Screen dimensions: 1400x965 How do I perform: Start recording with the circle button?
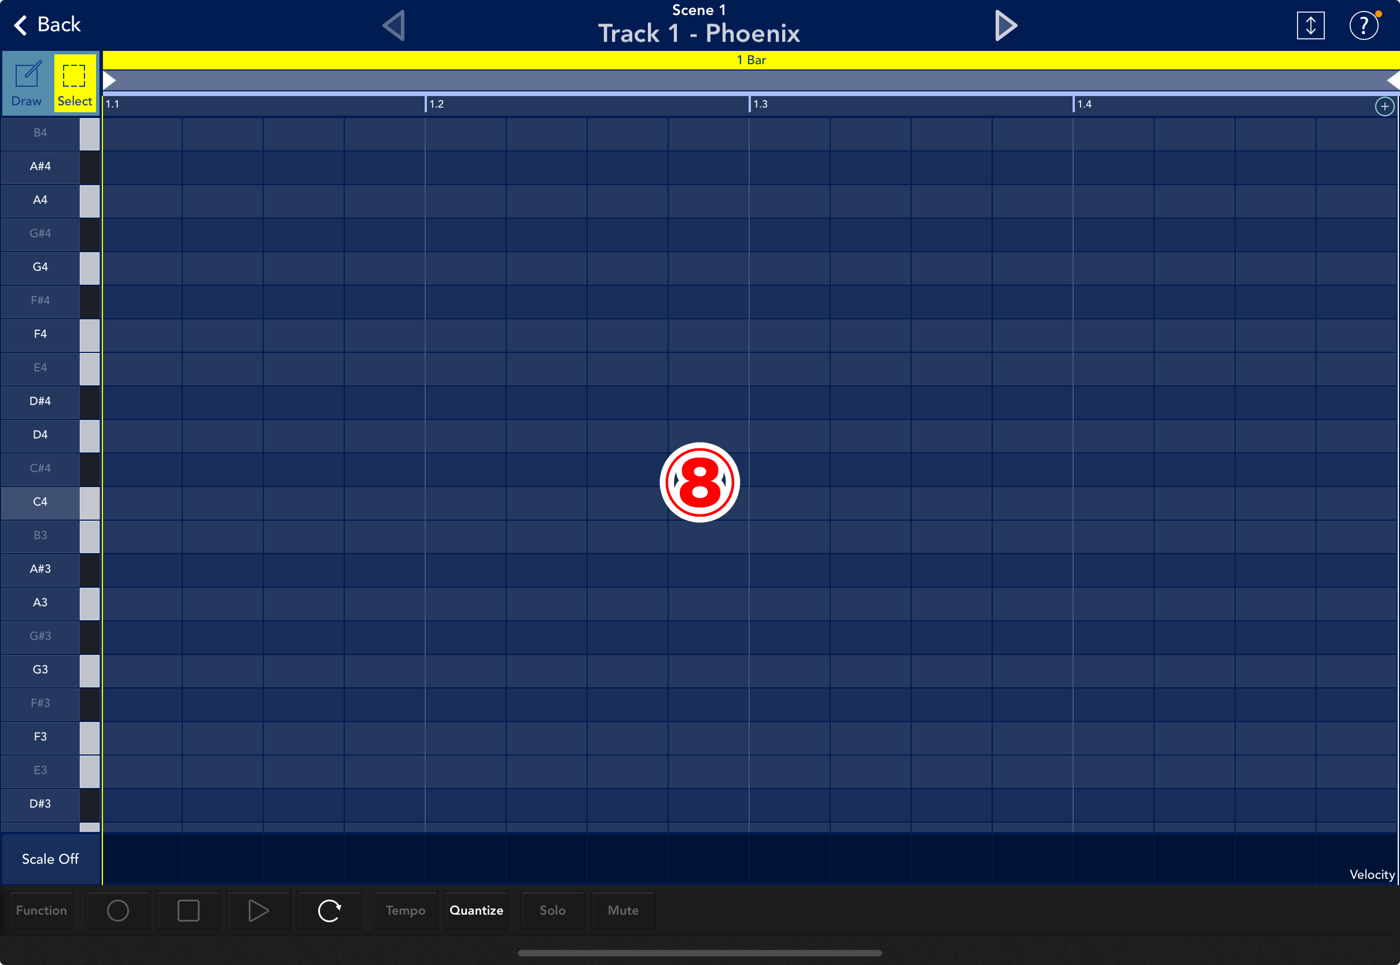pos(118,911)
